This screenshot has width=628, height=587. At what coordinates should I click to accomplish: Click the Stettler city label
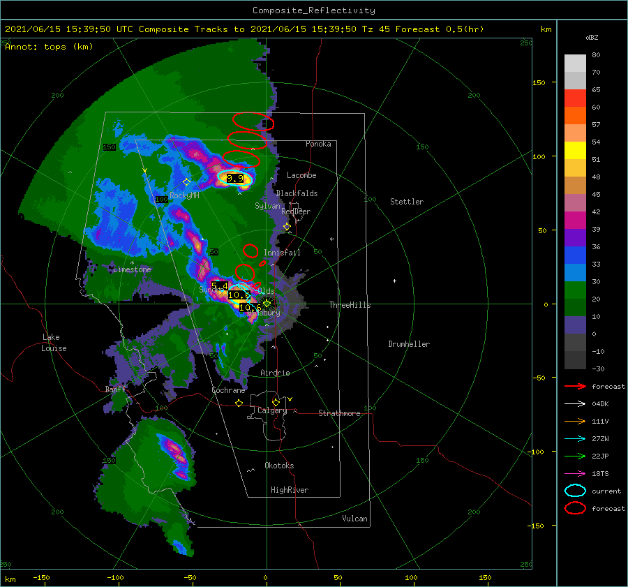(407, 202)
